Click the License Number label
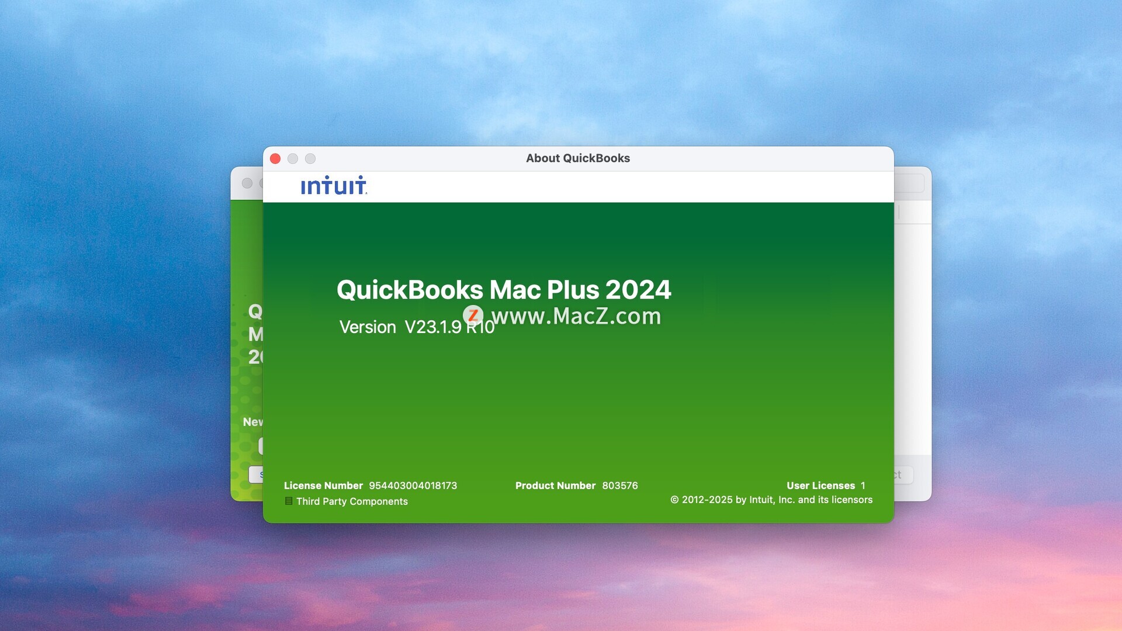 tap(323, 486)
